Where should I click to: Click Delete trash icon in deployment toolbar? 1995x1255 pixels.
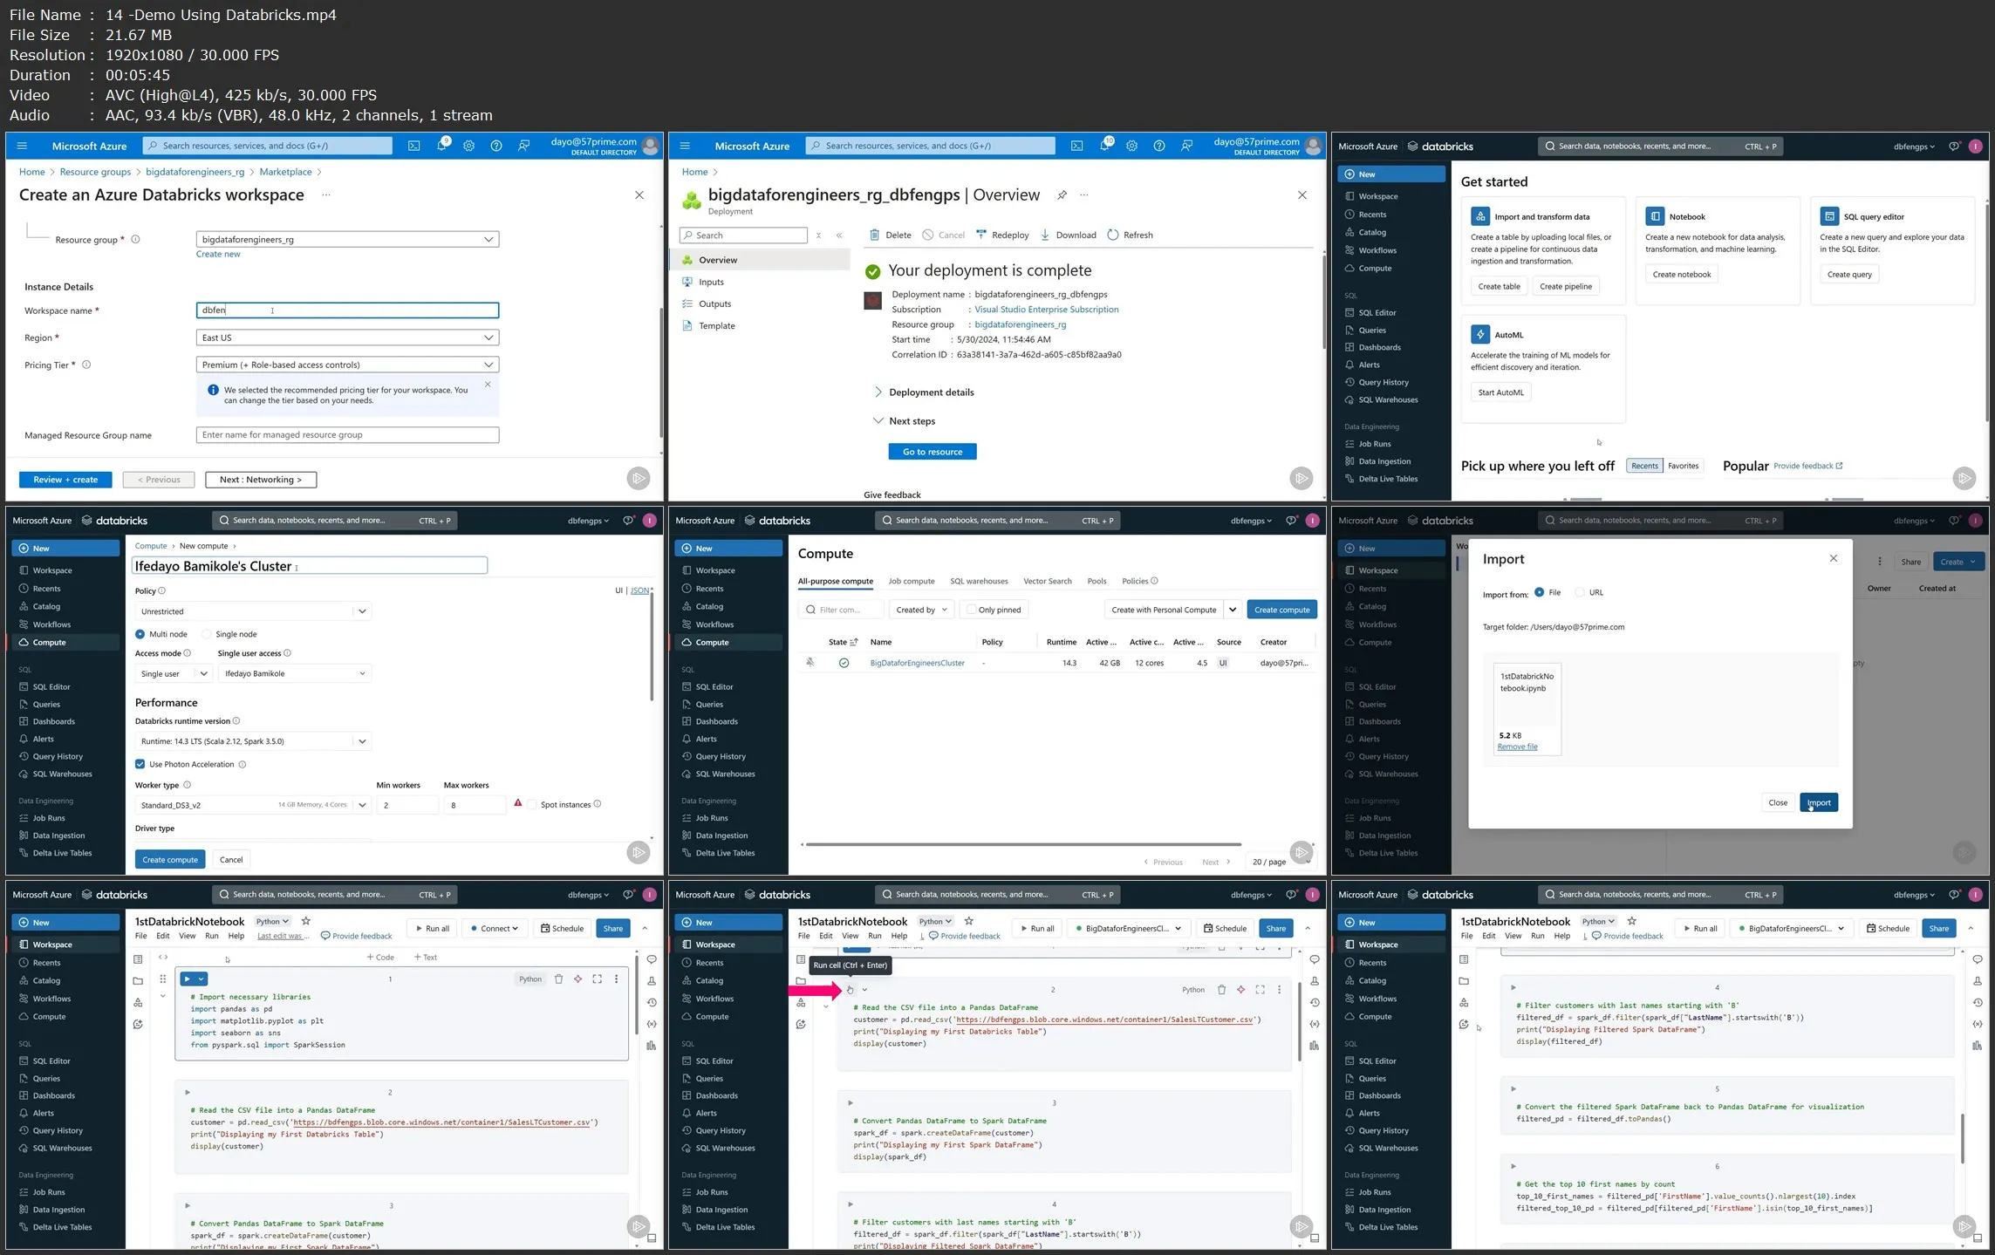(875, 235)
